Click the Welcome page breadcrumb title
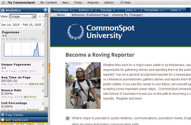Viewport: 191px width, 125px height. click(107, 15)
